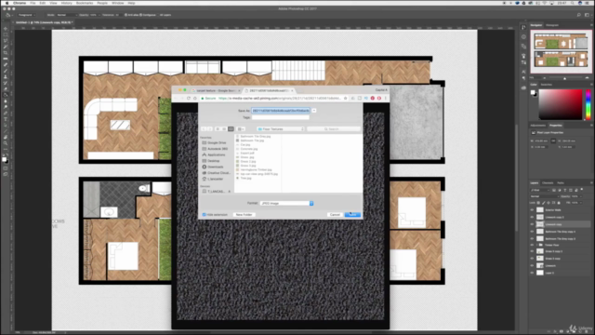Screen dimensions: 595x335
Task: Select the Pen tool
Action: tap(6, 114)
